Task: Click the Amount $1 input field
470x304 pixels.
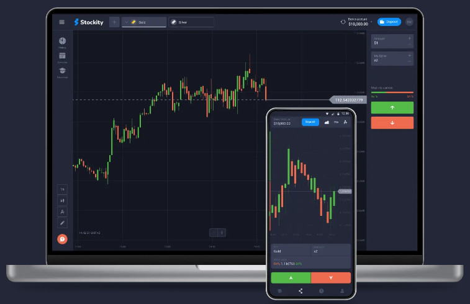Action: tap(392, 41)
